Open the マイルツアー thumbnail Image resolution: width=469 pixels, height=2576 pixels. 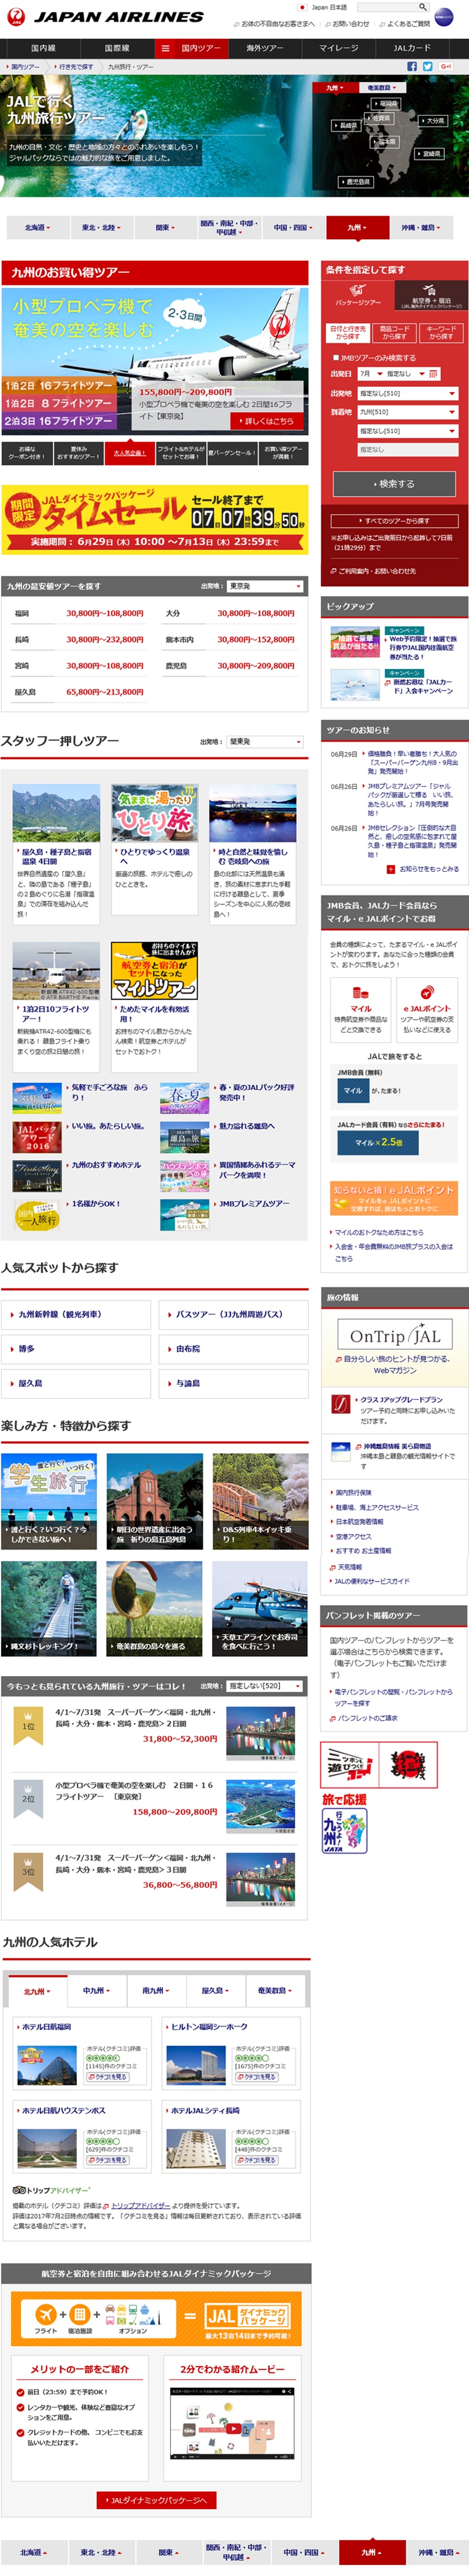155,970
